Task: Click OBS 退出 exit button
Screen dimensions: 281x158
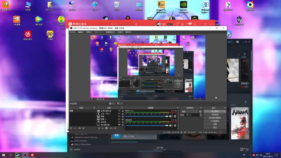Action: (215, 127)
